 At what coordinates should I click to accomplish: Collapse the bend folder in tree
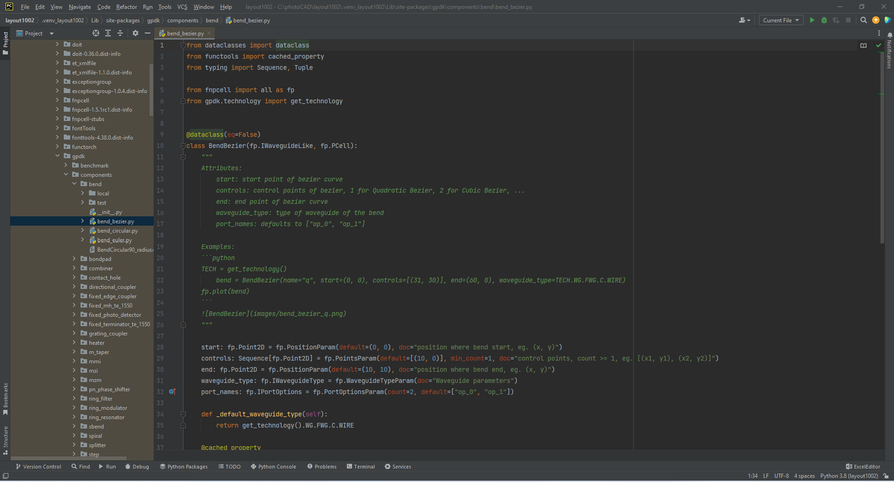pyautogui.click(x=74, y=184)
